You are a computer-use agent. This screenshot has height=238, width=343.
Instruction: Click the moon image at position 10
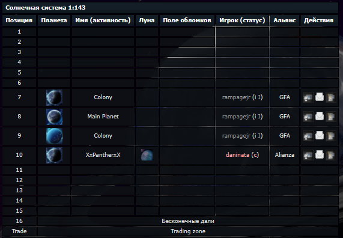(x=147, y=155)
